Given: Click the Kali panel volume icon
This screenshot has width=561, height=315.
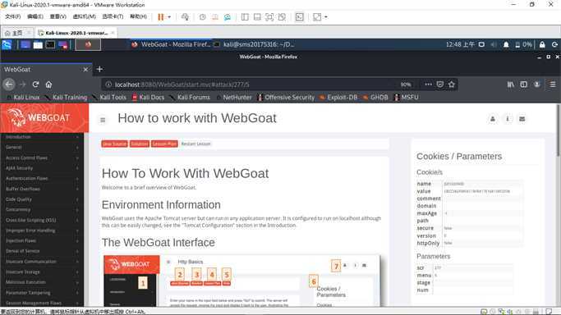Looking at the screenshot, I should [494, 44].
